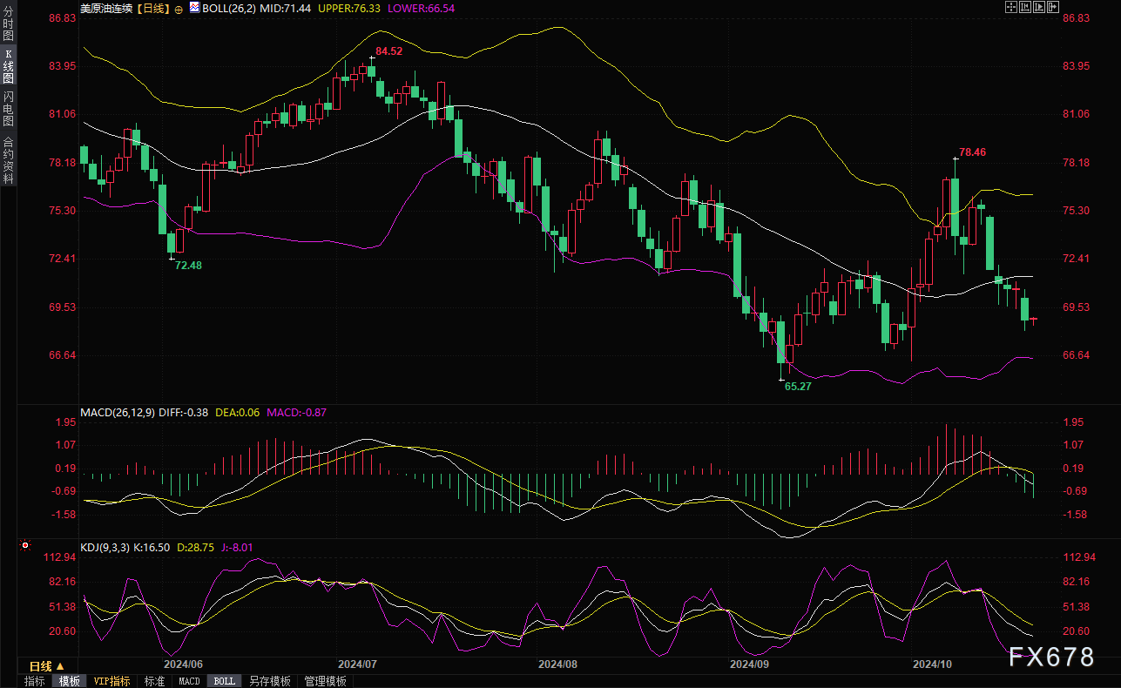Click the exit-arrow panel icon at top right

(x=1053, y=8)
